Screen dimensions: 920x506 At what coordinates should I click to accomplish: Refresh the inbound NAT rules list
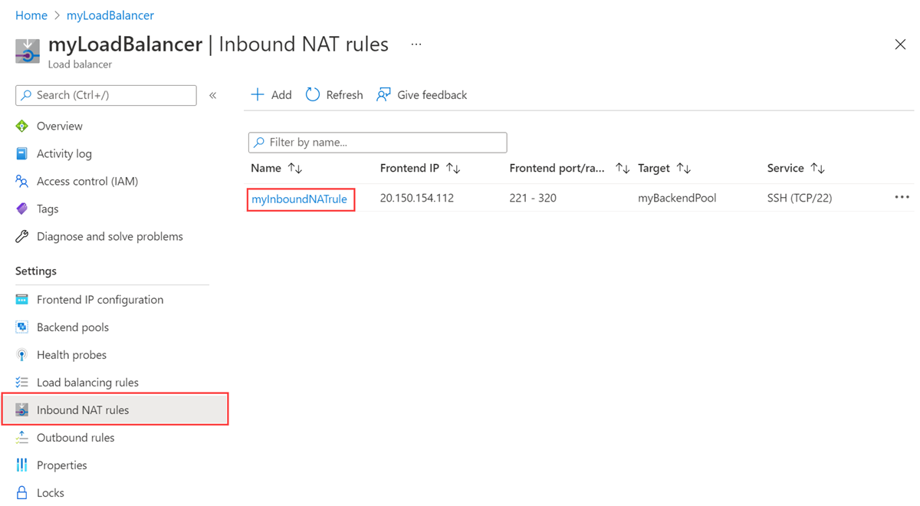click(x=334, y=95)
